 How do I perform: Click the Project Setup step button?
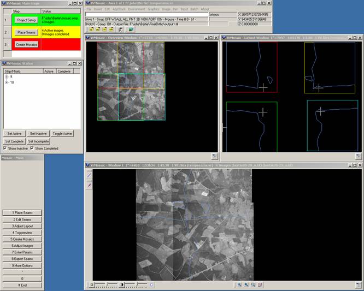click(x=26, y=20)
